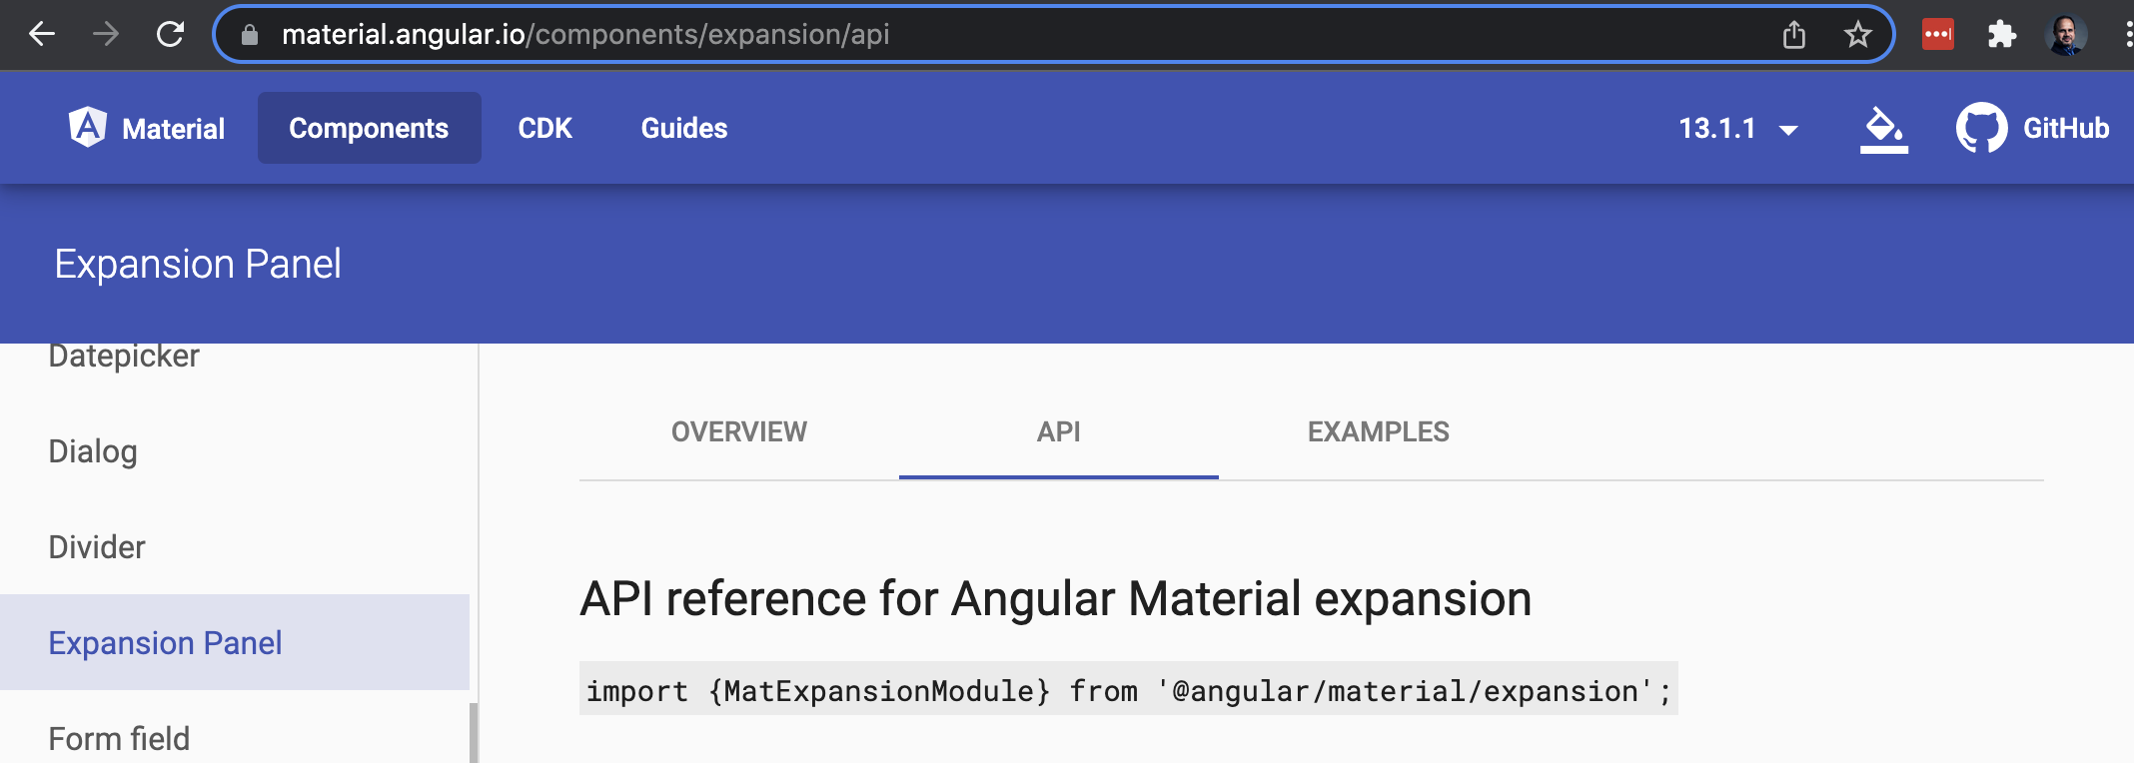Open the GitHub text link
The height and width of the screenshot is (763, 2134).
tap(2066, 128)
